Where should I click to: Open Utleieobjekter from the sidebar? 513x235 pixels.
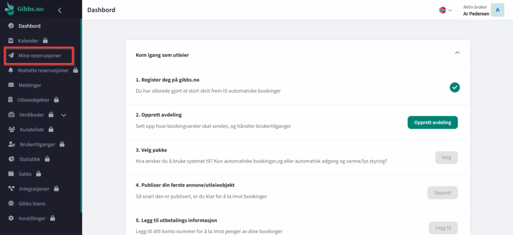tap(33, 100)
